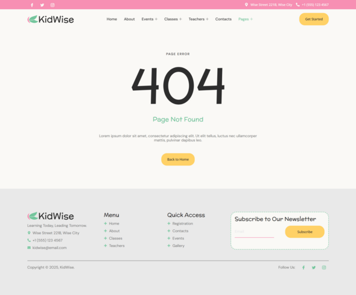Click the newsletter Email input field
Screen dimensions: 356x295
click(x=254, y=232)
